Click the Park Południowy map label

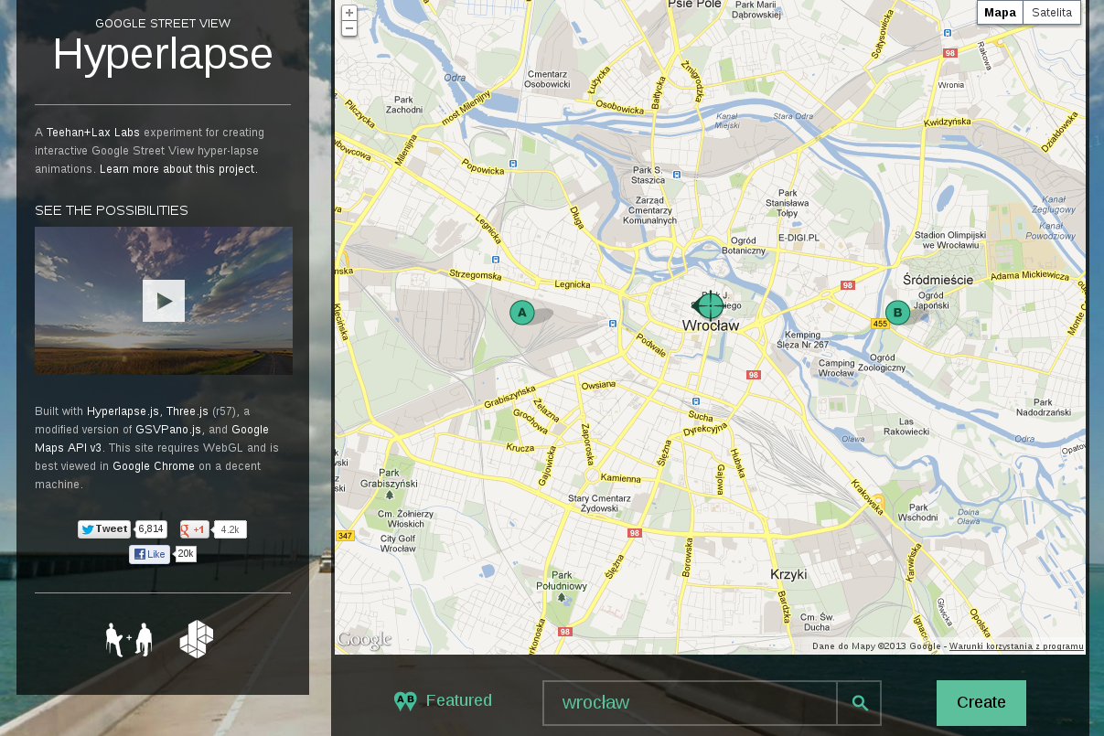(561, 581)
